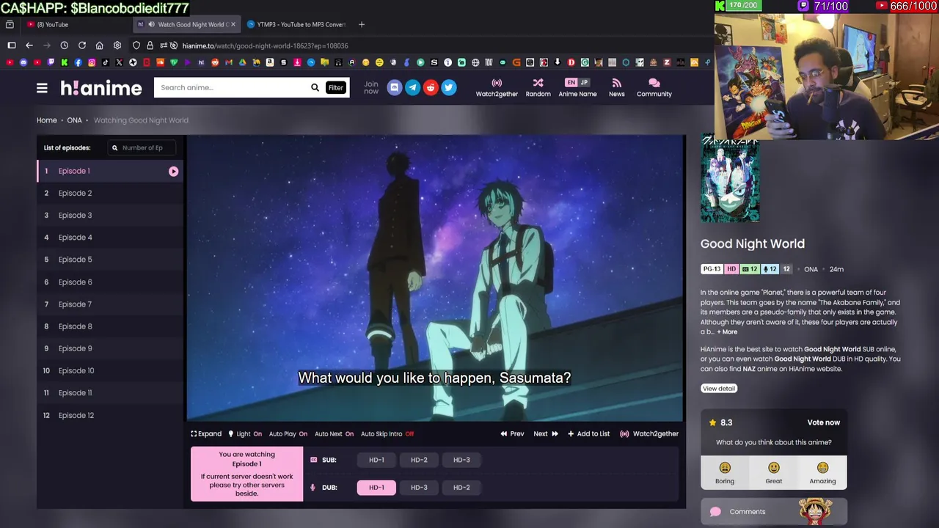
Task: Open the Discord join icon
Action: click(395, 88)
